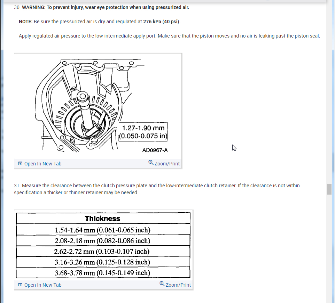Image resolution: width=335 pixels, height=303 pixels.
Task: Click the 'AD0967-A' figure reference text
Action: 155,150
